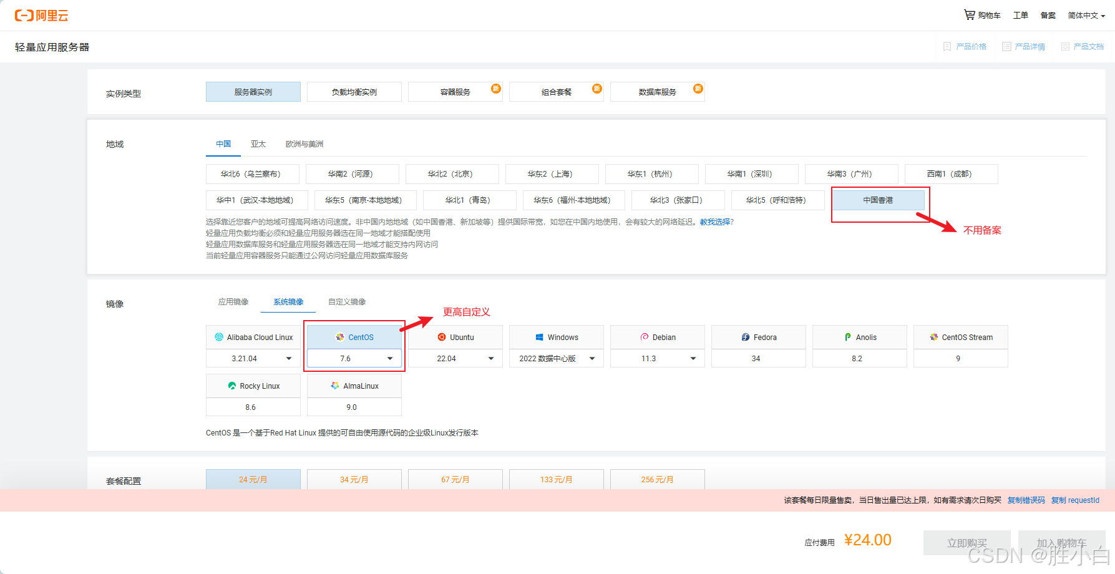1115x574 pixels.
Task: Click the Debian logo icon
Action: pyautogui.click(x=645, y=337)
